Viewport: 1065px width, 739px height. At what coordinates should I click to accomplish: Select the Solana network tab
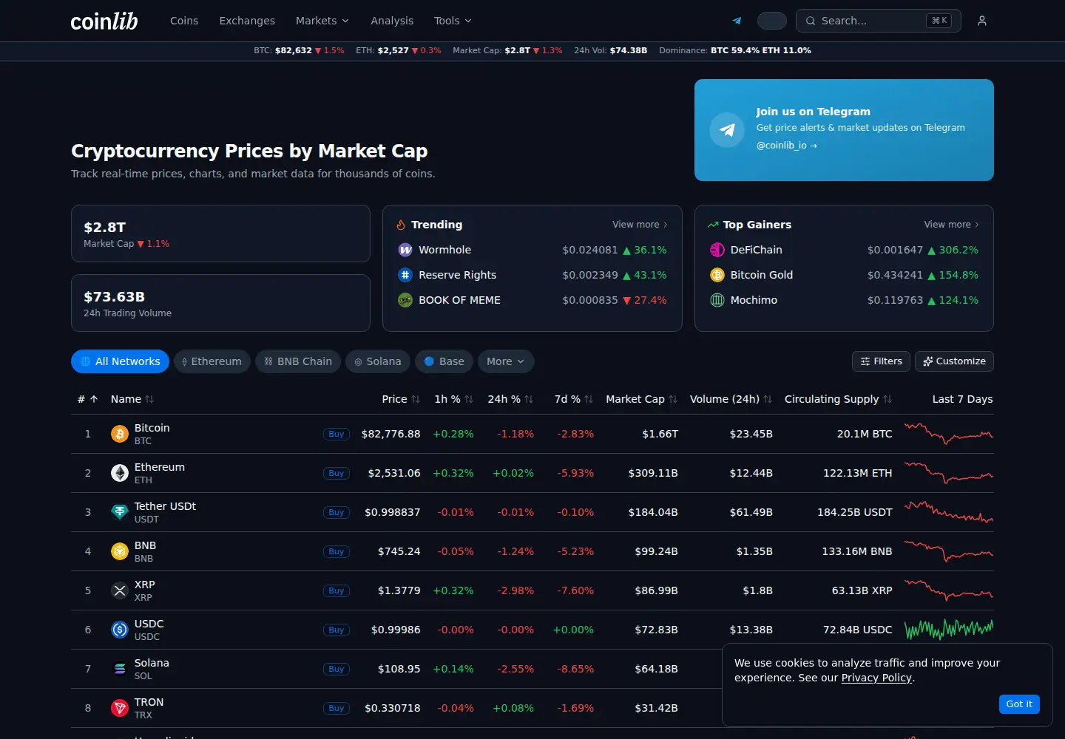pos(378,361)
